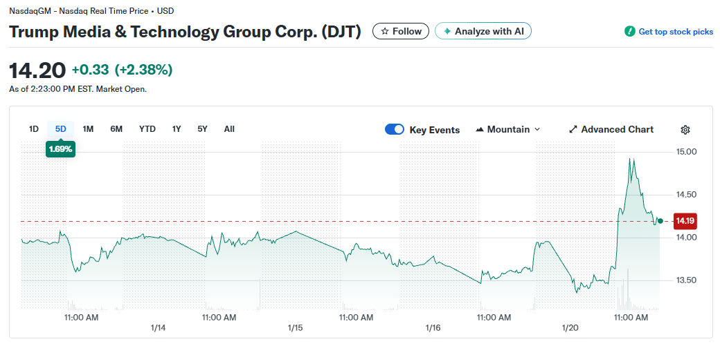Open the Get top stock picks link

(675, 32)
